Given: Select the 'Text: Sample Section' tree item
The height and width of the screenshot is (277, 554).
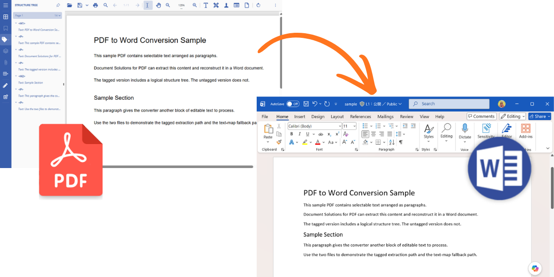Looking at the screenshot, I should click(30, 83).
